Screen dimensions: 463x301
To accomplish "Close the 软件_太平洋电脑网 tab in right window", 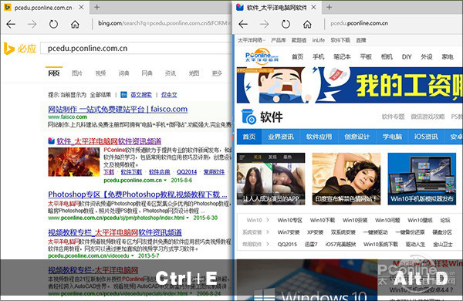I will (314, 8).
